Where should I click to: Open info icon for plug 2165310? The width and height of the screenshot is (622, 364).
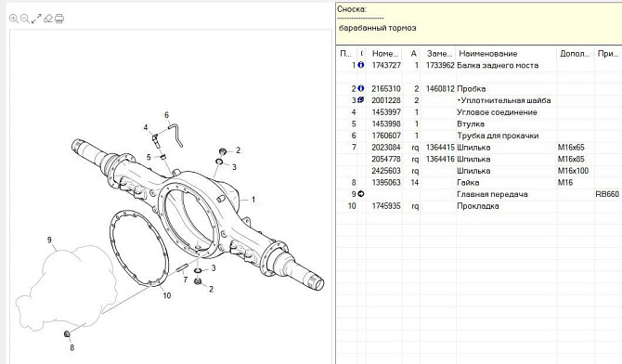360,88
